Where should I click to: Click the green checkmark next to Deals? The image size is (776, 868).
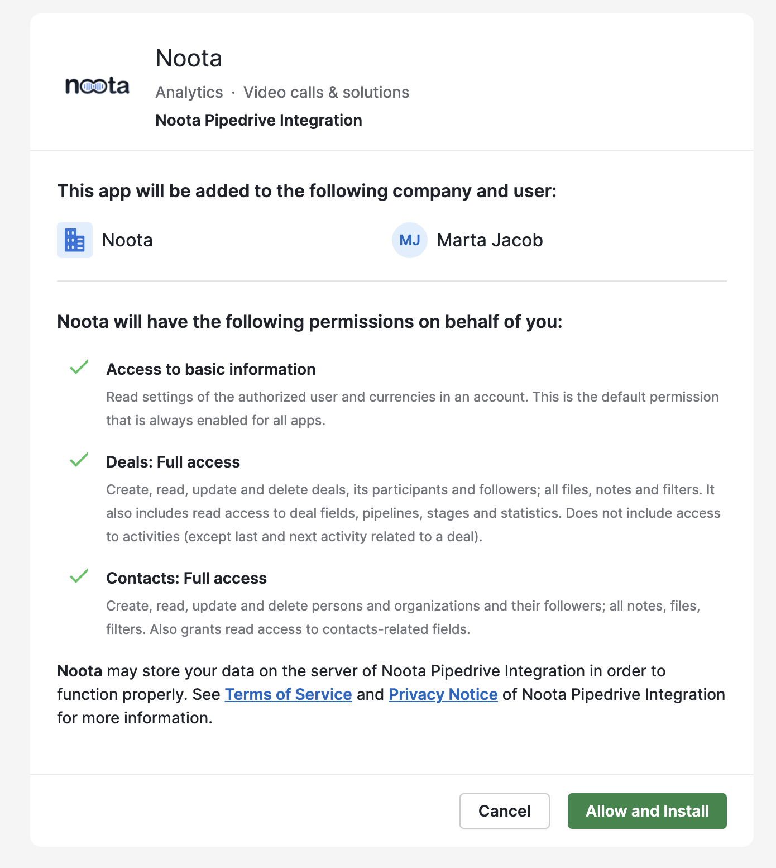tap(79, 460)
